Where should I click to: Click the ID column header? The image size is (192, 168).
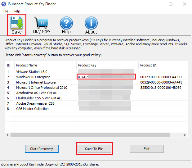tap(10, 65)
